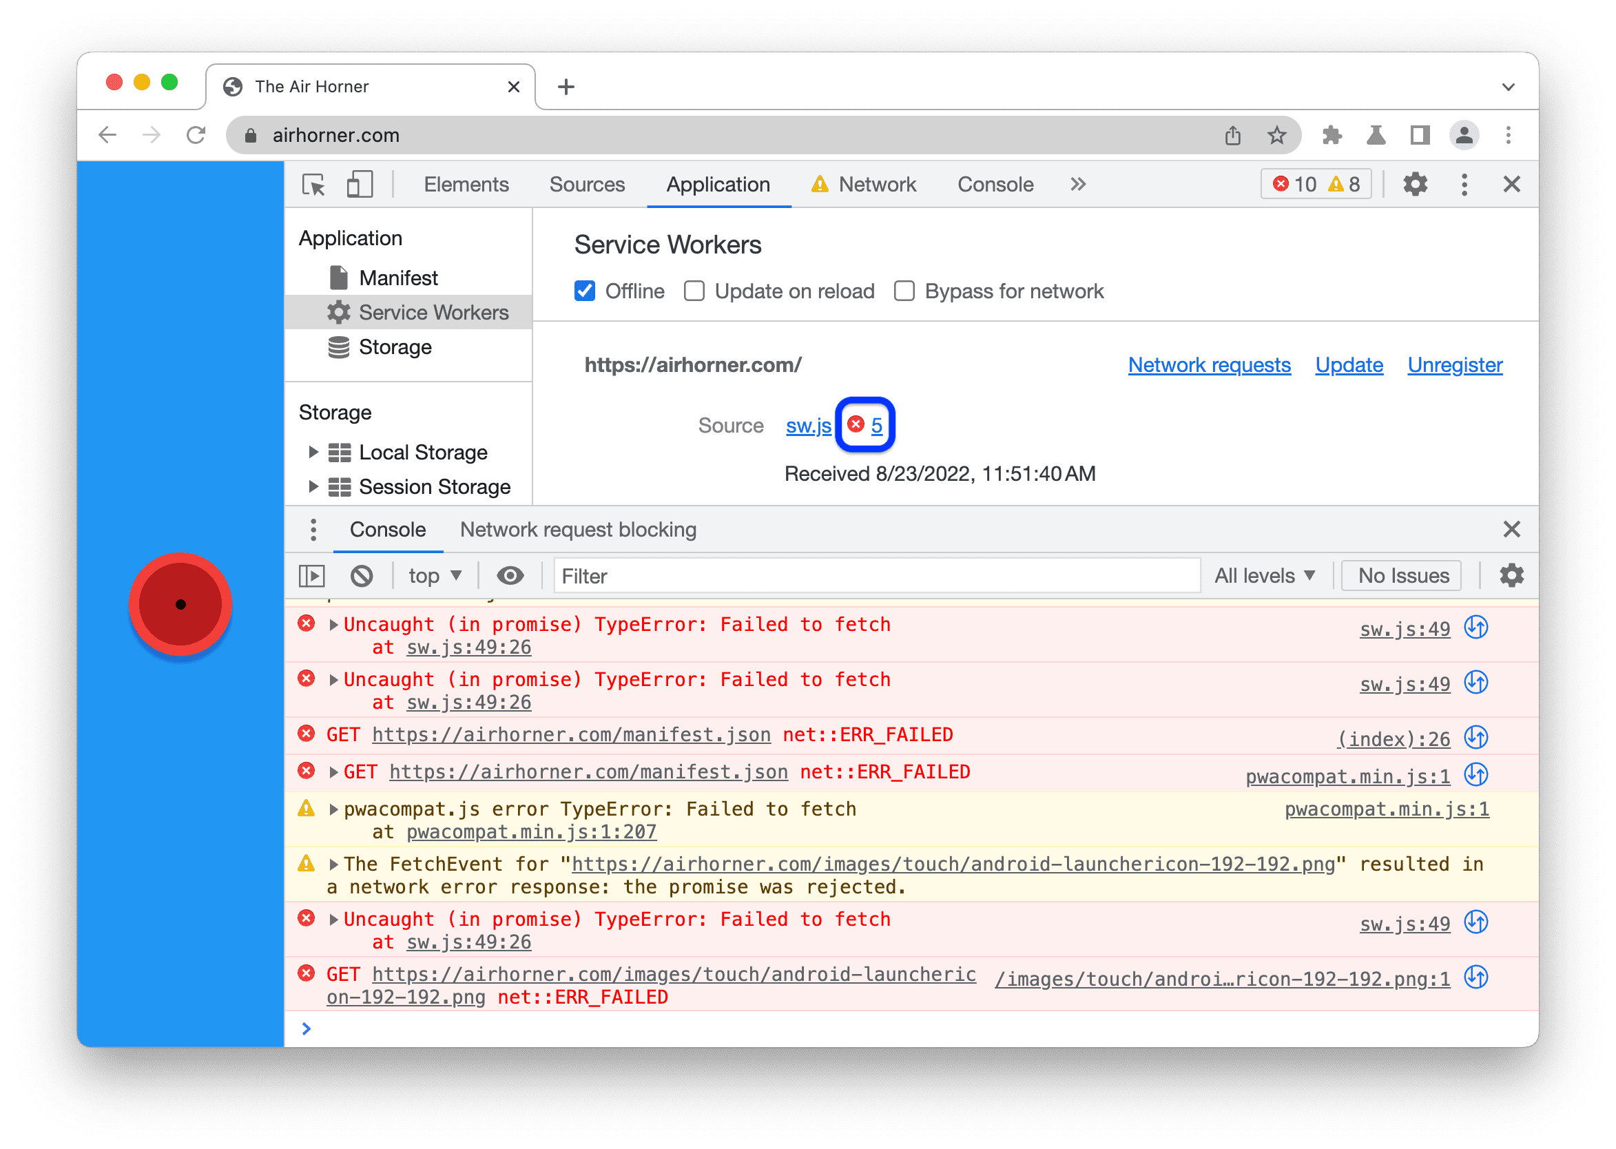Click the more tools chevron icon
The width and height of the screenshot is (1616, 1149).
(x=1078, y=183)
